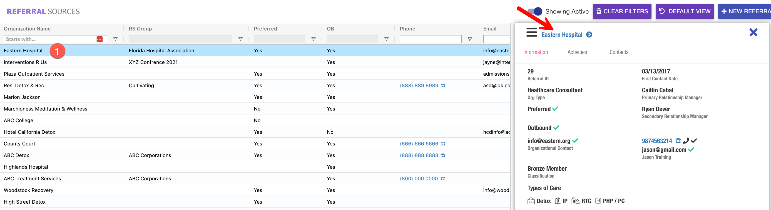The width and height of the screenshot is (771, 210).
Task: Click the Organization Name Starts with input
Action: click(49, 39)
